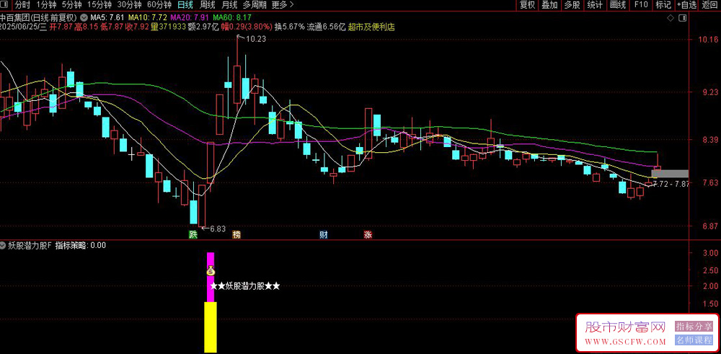
Task: Expand the 妖股潜力股F indicator dropdown arrow
Action: click(x=4, y=246)
